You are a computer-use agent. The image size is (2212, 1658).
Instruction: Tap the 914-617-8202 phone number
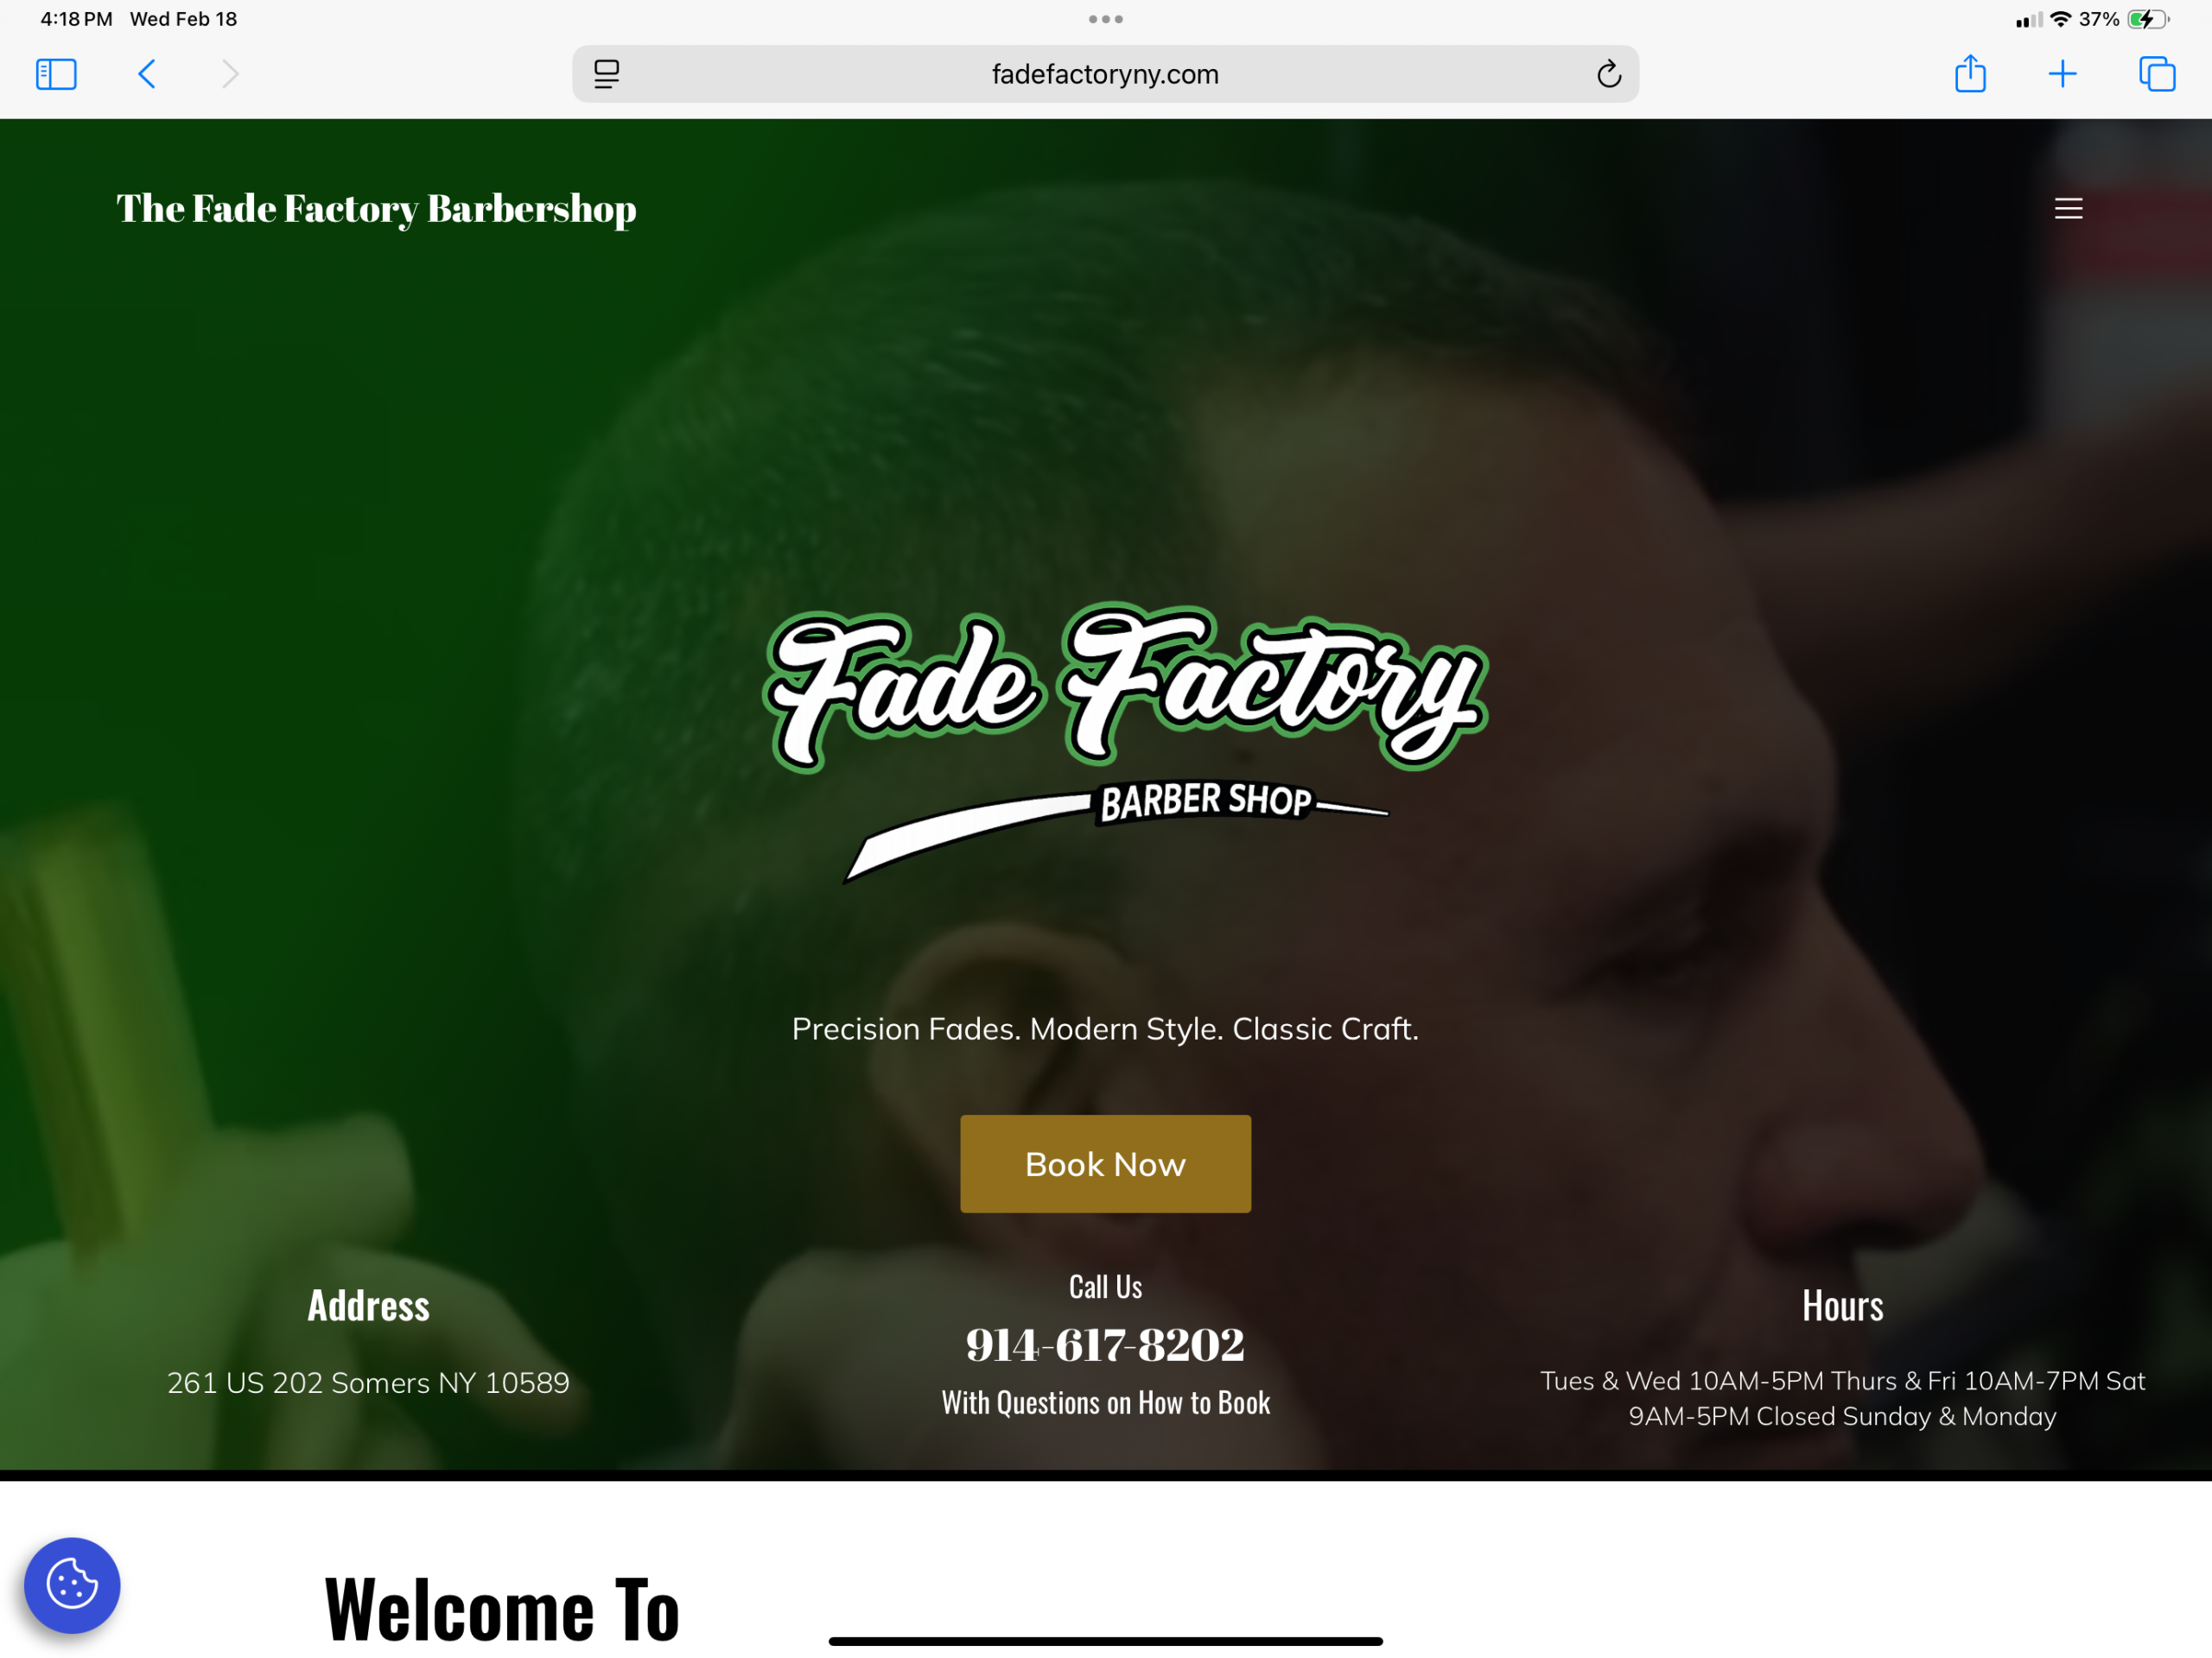(1105, 1345)
